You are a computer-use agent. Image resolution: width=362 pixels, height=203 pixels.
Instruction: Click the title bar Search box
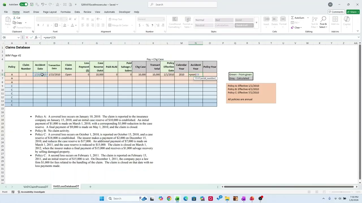click(182, 5)
